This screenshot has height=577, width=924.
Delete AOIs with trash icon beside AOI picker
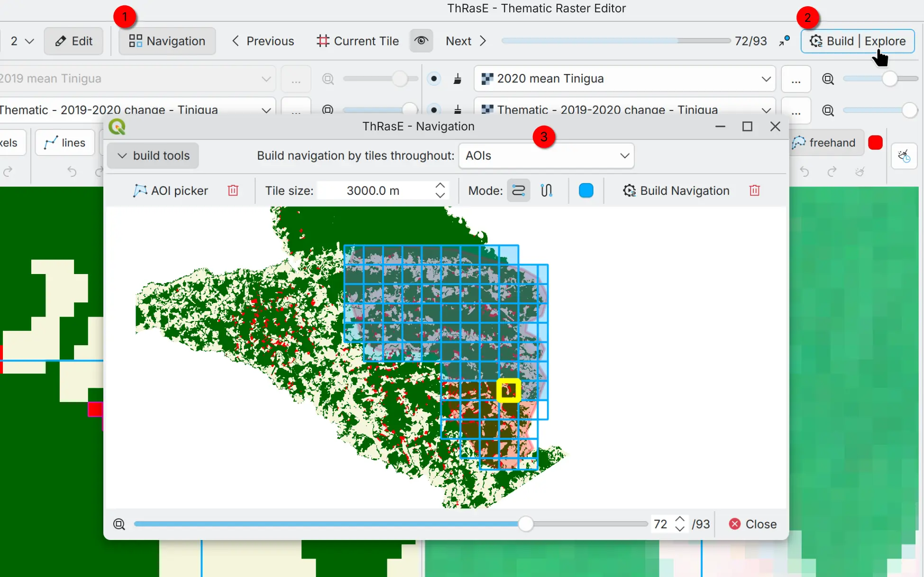point(233,191)
